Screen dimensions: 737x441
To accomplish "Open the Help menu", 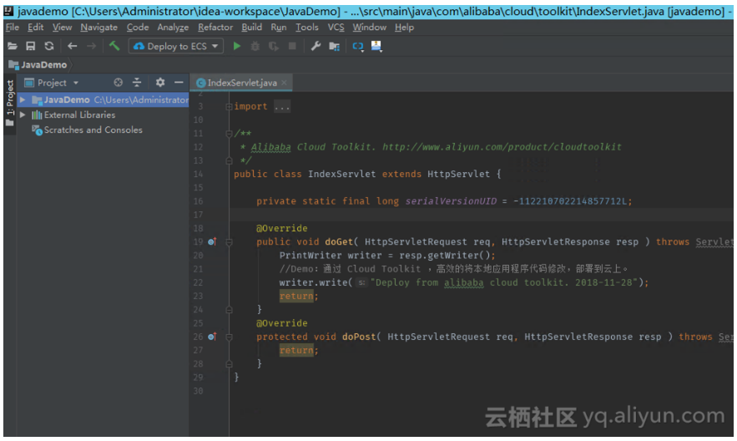I will pos(404,28).
